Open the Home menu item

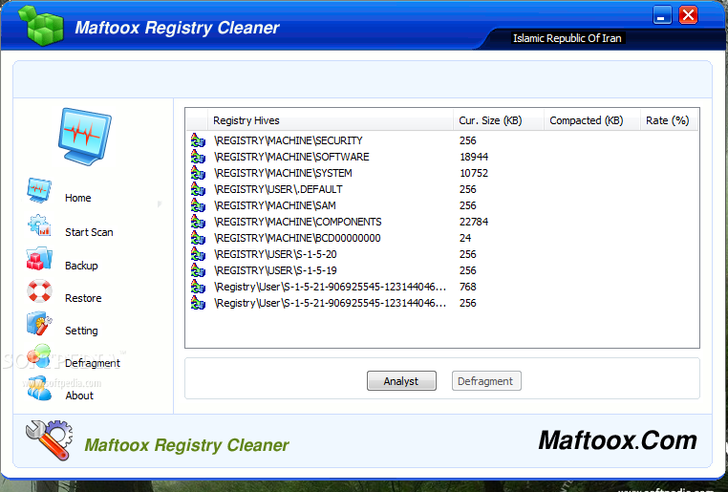pos(78,198)
